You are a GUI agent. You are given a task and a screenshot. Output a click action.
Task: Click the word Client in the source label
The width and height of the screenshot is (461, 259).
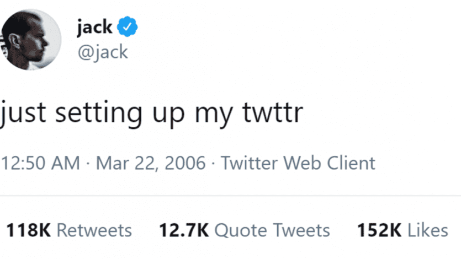tap(347, 163)
